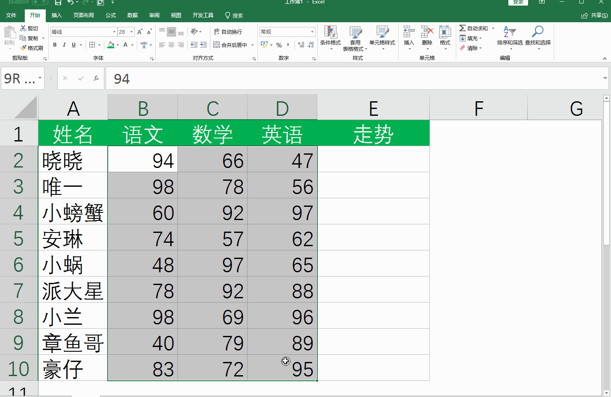Open Conditional Formatting (条件格式)
The height and width of the screenshot is (397, 611).
coord(331,38)
